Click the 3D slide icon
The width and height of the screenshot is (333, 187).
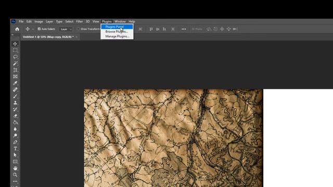click(228, 29)
